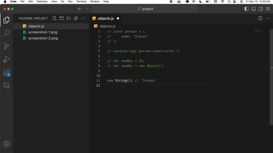Refresh the Explorer file list
Viewport: 273px width, 153px height.
point(69,18)
